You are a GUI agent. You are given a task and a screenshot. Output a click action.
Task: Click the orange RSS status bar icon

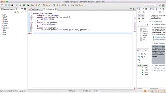(145, 91)
